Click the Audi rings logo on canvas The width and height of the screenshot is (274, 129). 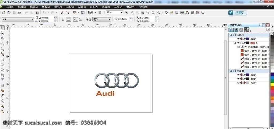click(x=117, y=80)
